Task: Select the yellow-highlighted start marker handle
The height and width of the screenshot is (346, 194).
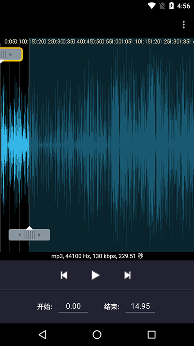Action: coord(10,55)
